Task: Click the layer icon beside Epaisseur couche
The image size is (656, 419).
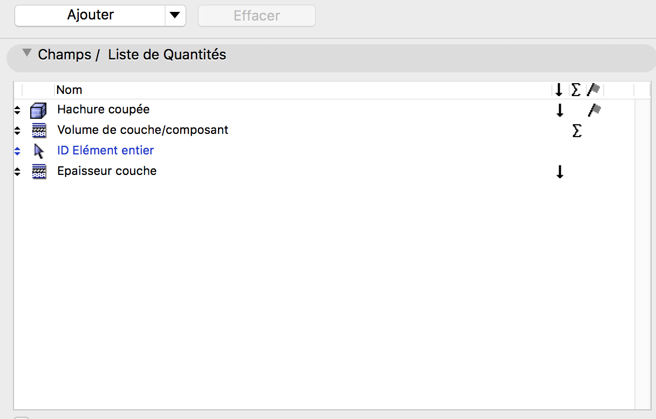Action: [x=38, y=172]
